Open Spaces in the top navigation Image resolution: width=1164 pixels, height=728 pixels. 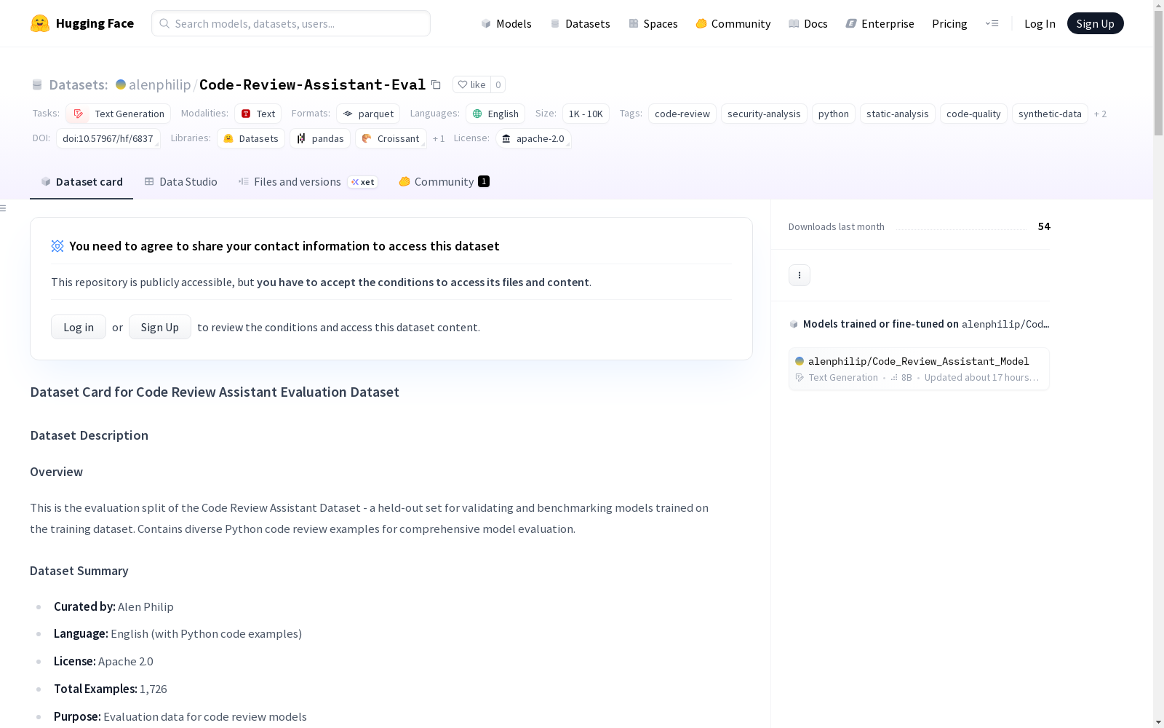coord(653,23)
